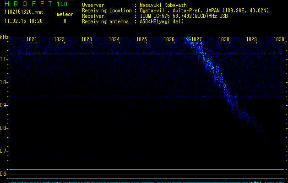This screenshot has height=183, width=288.
Task: Select the 1824 time axis marker
Action: tap(114, 40)
